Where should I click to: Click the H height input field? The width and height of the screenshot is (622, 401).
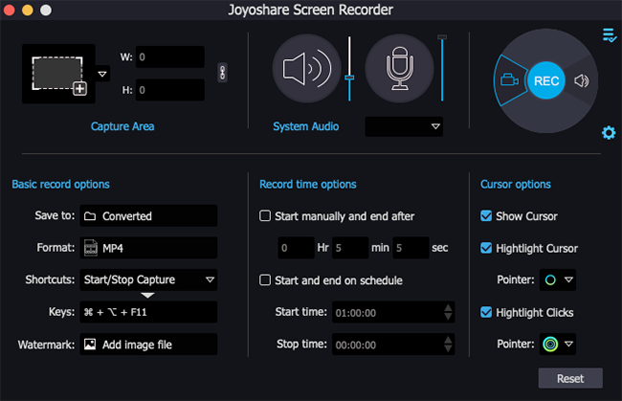pyautogui.click(x=170, y=90)
